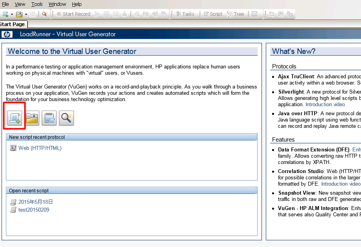Open the Tasks view

tap(185, 14)
